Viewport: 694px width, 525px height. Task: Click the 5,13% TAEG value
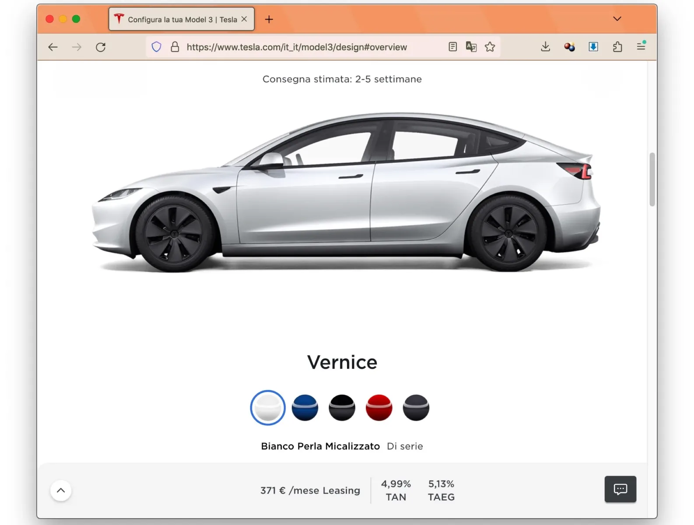tap(442, 490)
